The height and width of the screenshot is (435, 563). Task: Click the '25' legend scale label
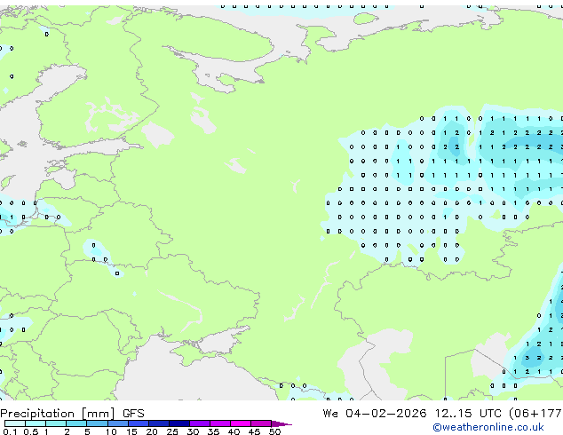click(x=172, y=431)
